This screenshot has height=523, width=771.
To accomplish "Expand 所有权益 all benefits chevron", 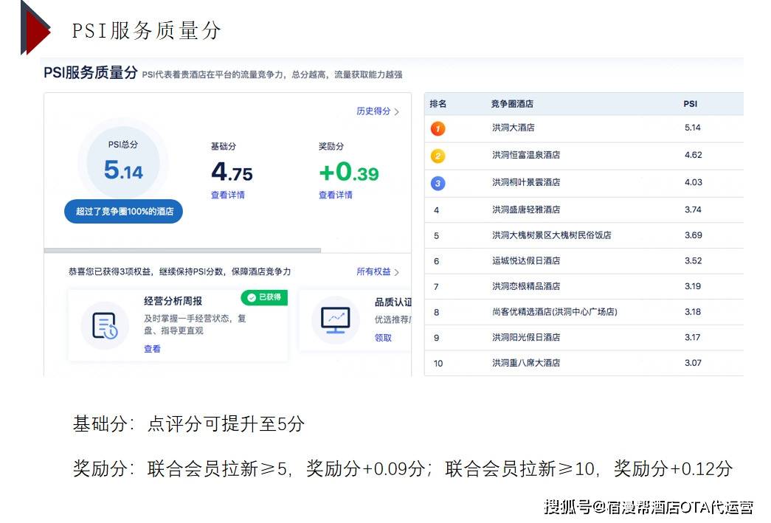I will tap(396, 272).
